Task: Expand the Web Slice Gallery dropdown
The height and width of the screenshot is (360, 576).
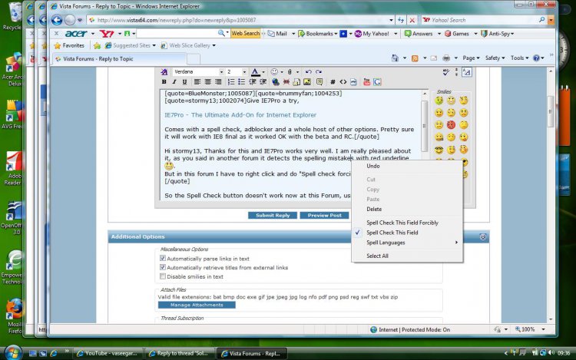Action: coord(214,45)
